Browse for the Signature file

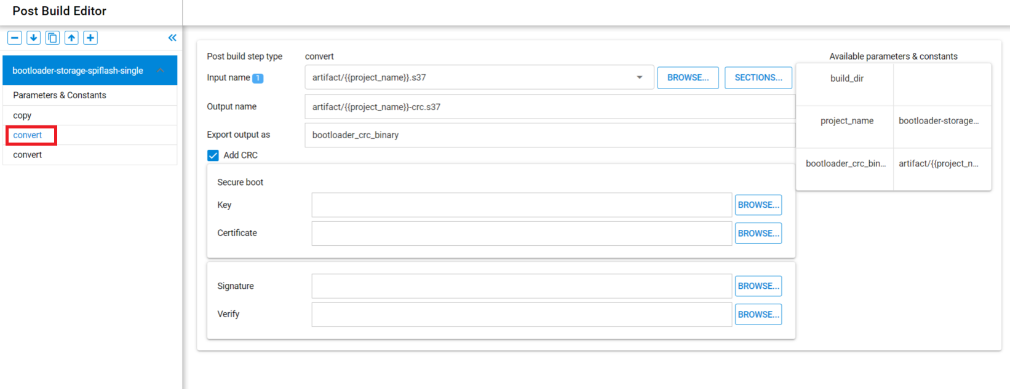758,286
